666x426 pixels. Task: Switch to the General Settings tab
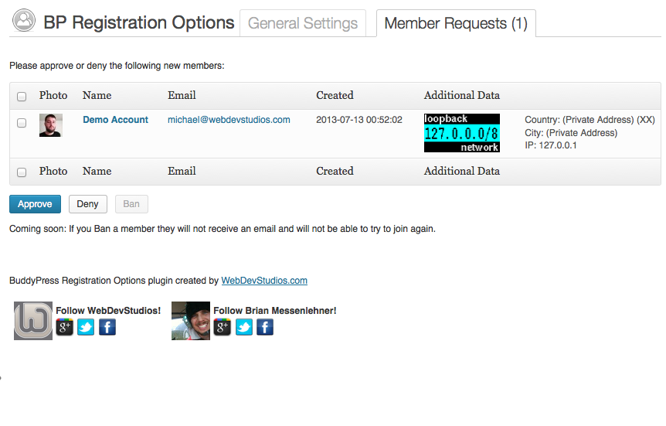[x=303, y=23]
